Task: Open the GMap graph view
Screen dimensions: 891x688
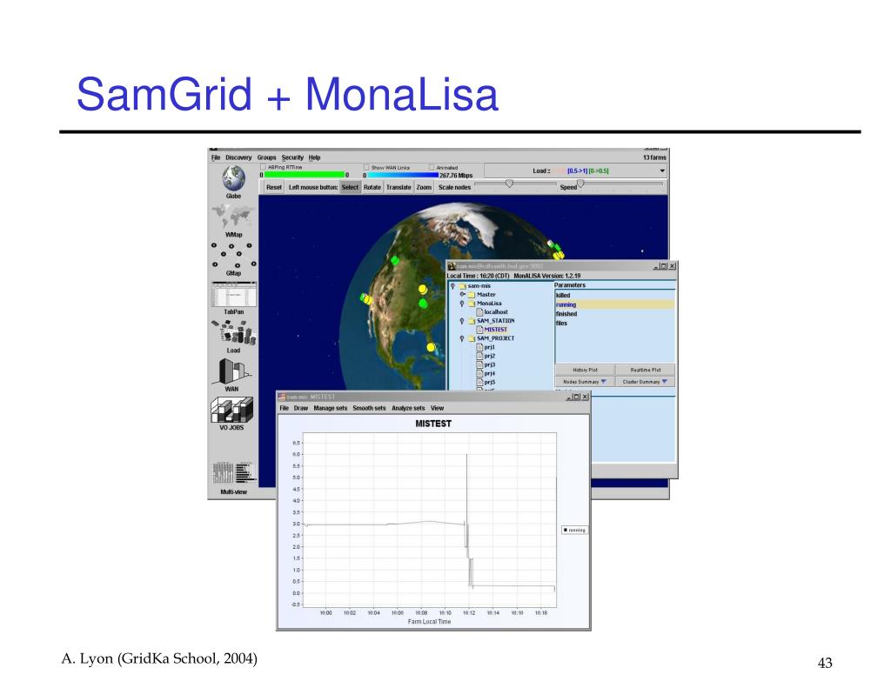Action: tap(233, 255)
